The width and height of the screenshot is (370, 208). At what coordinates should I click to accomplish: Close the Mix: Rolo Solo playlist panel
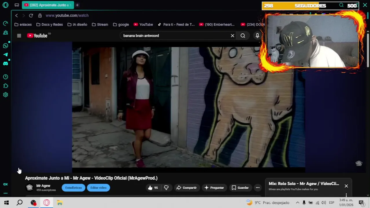tap(346, 186)
